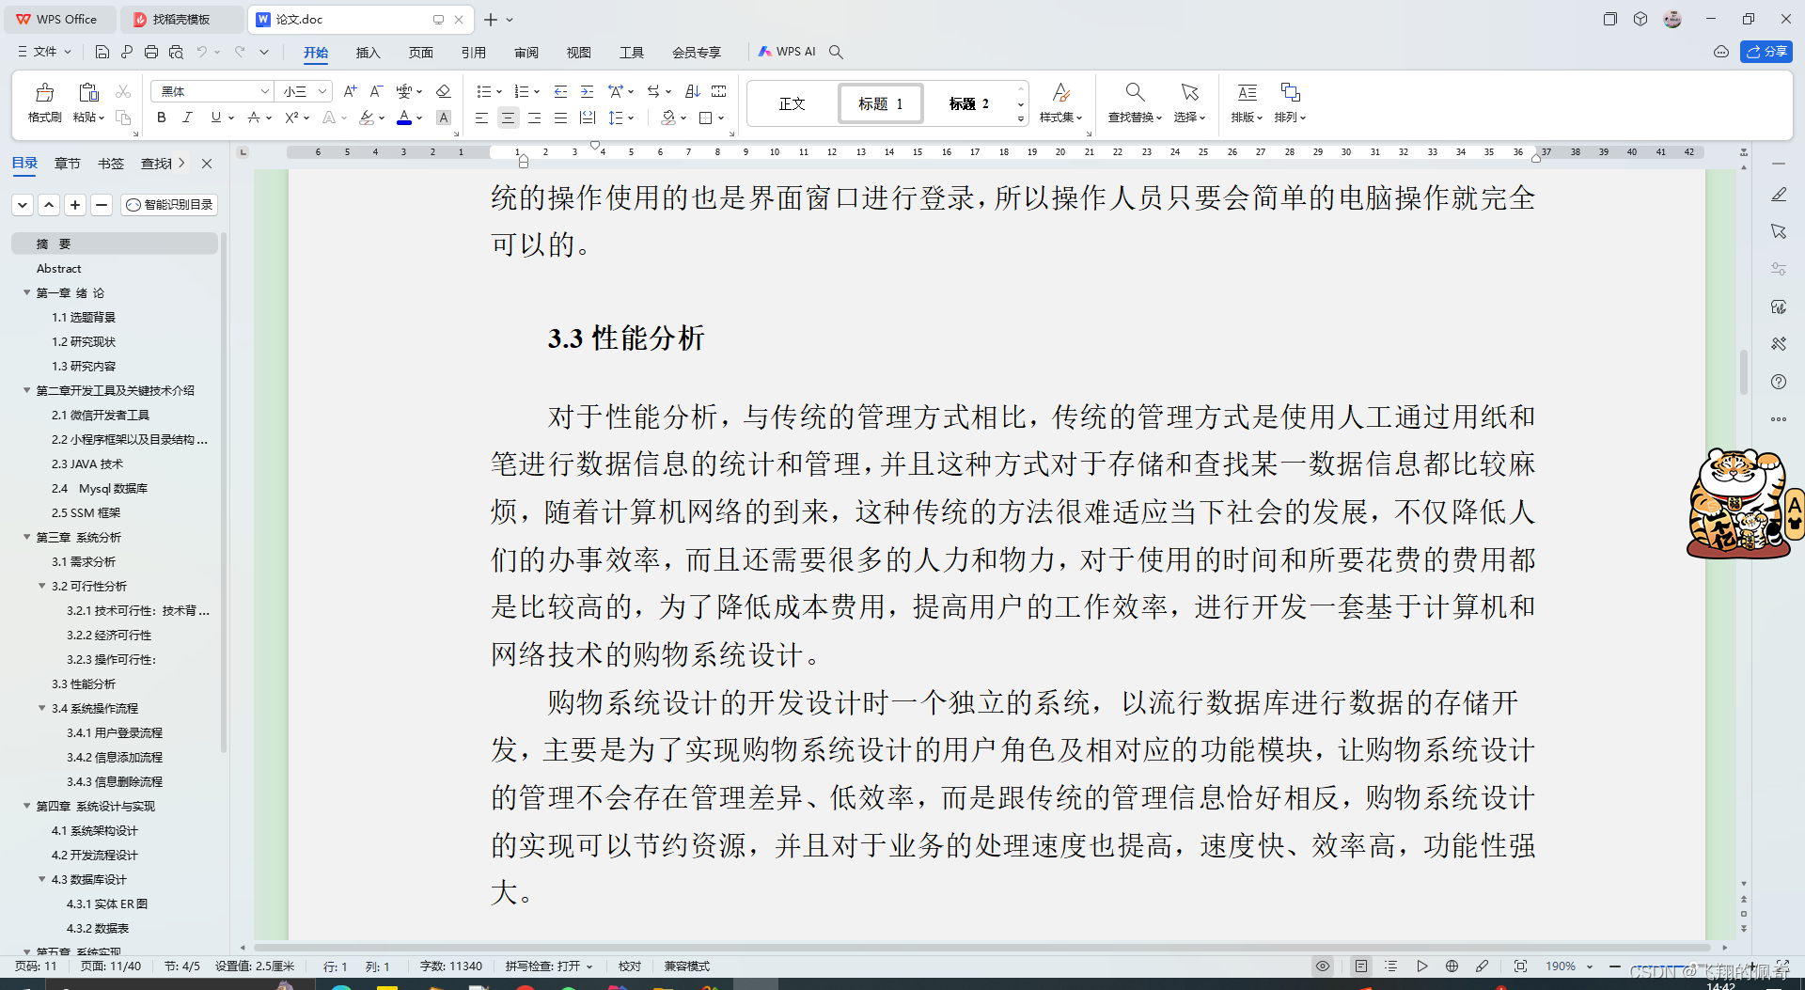Toggle strikethrough formatting
The image size is (1805, 990).
tap(253, 118)
